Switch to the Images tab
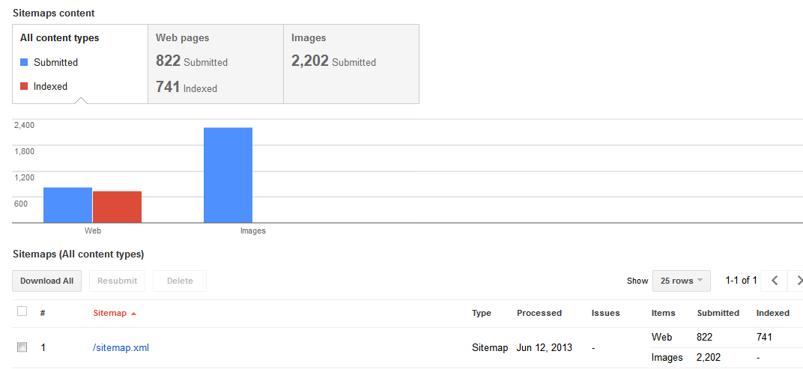 [x=351, y=64]
